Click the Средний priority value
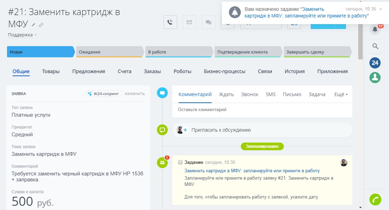The image size is (389, 210). pos(22,135)
